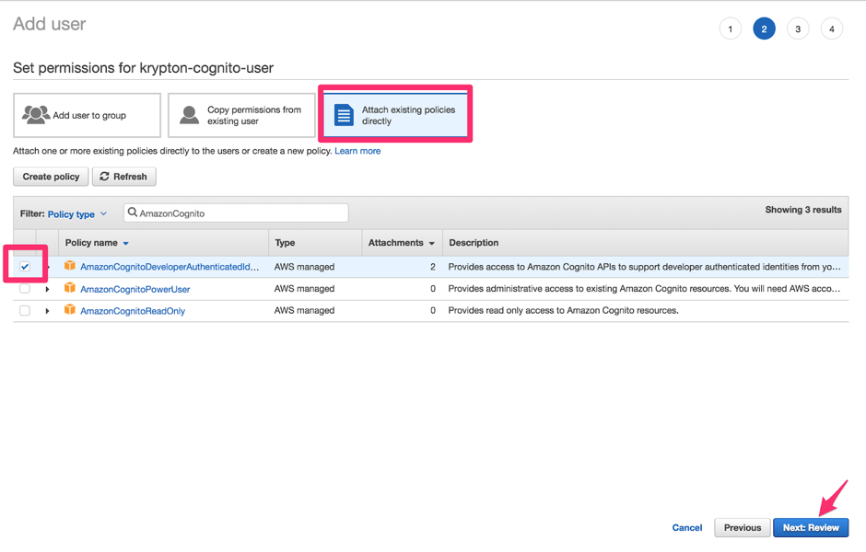The height and width of the screenshot is (552, 866).
Task: Click the Next: Review button
Action: pyautogui.click(x=811, y=527)
